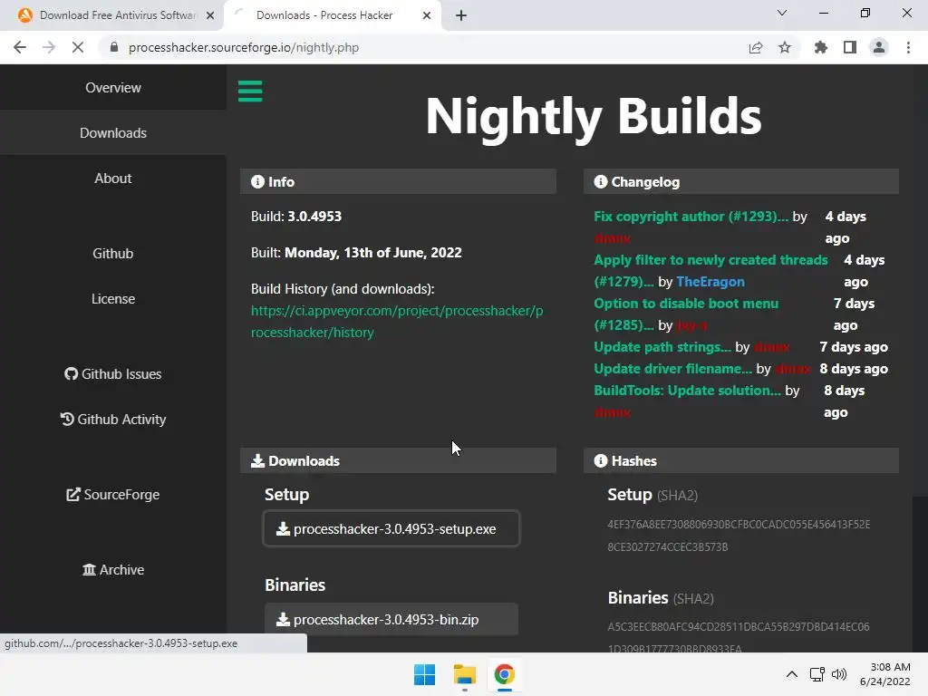The height and width of the screenshot is (696, 928).
Task: Open changelog entry BuildTools: Update solution
Action: (687, 391)
